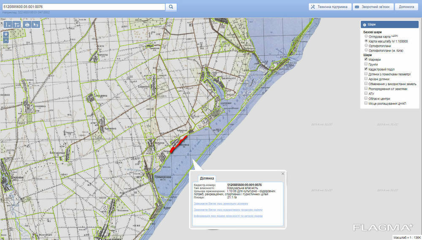The image size is (422, 240).
Task: Click the print map icon
Action: coord(27,25)
